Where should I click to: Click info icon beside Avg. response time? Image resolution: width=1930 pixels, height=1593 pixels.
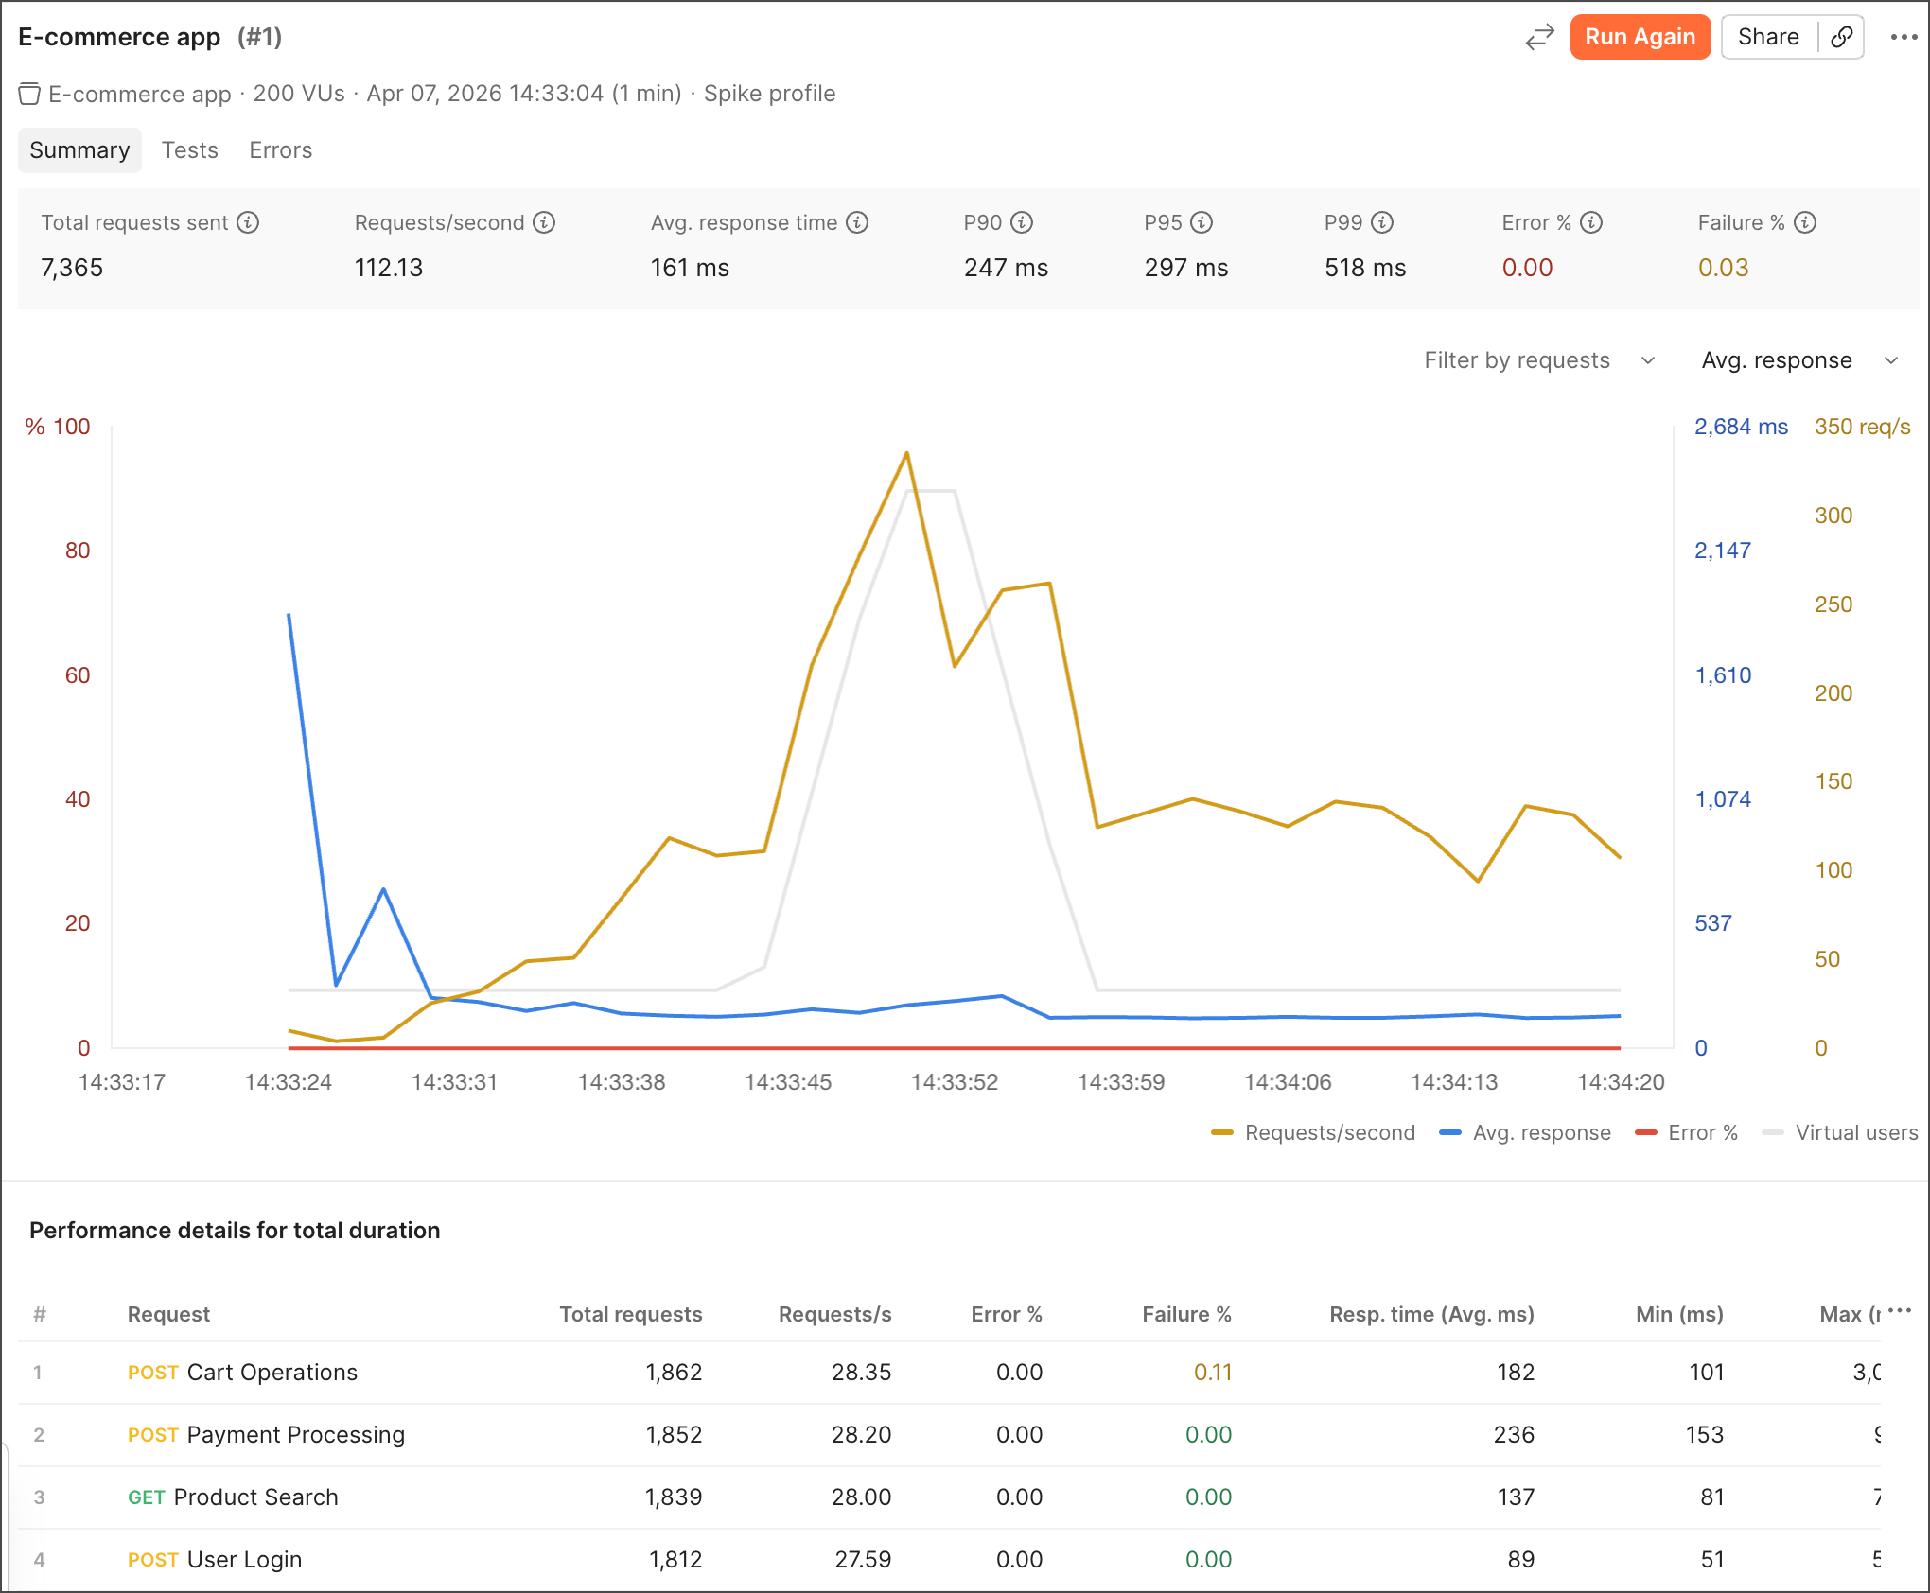(x=857, y=222)
